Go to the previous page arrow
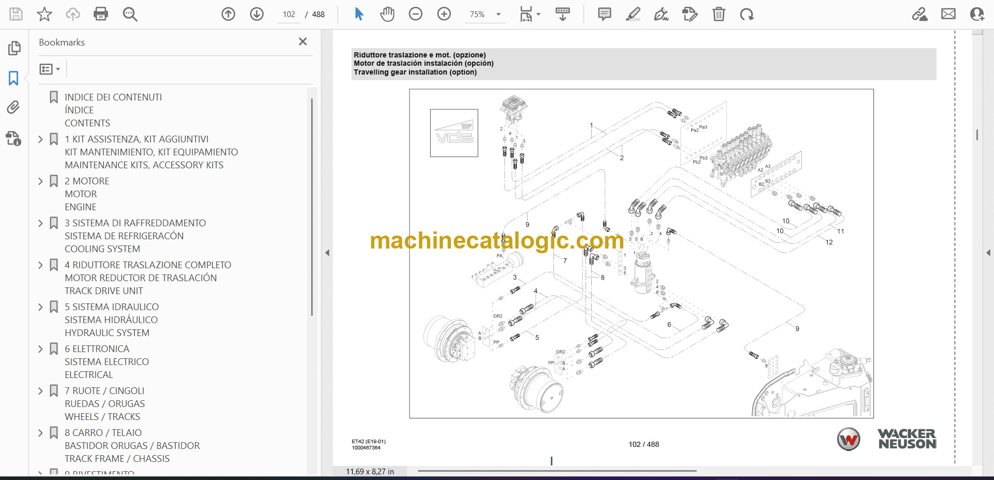994x480 pixels. click(x=228, y=14)
